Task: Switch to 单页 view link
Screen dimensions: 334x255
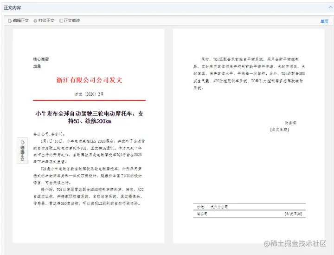Action: click(x=324, y=21)
